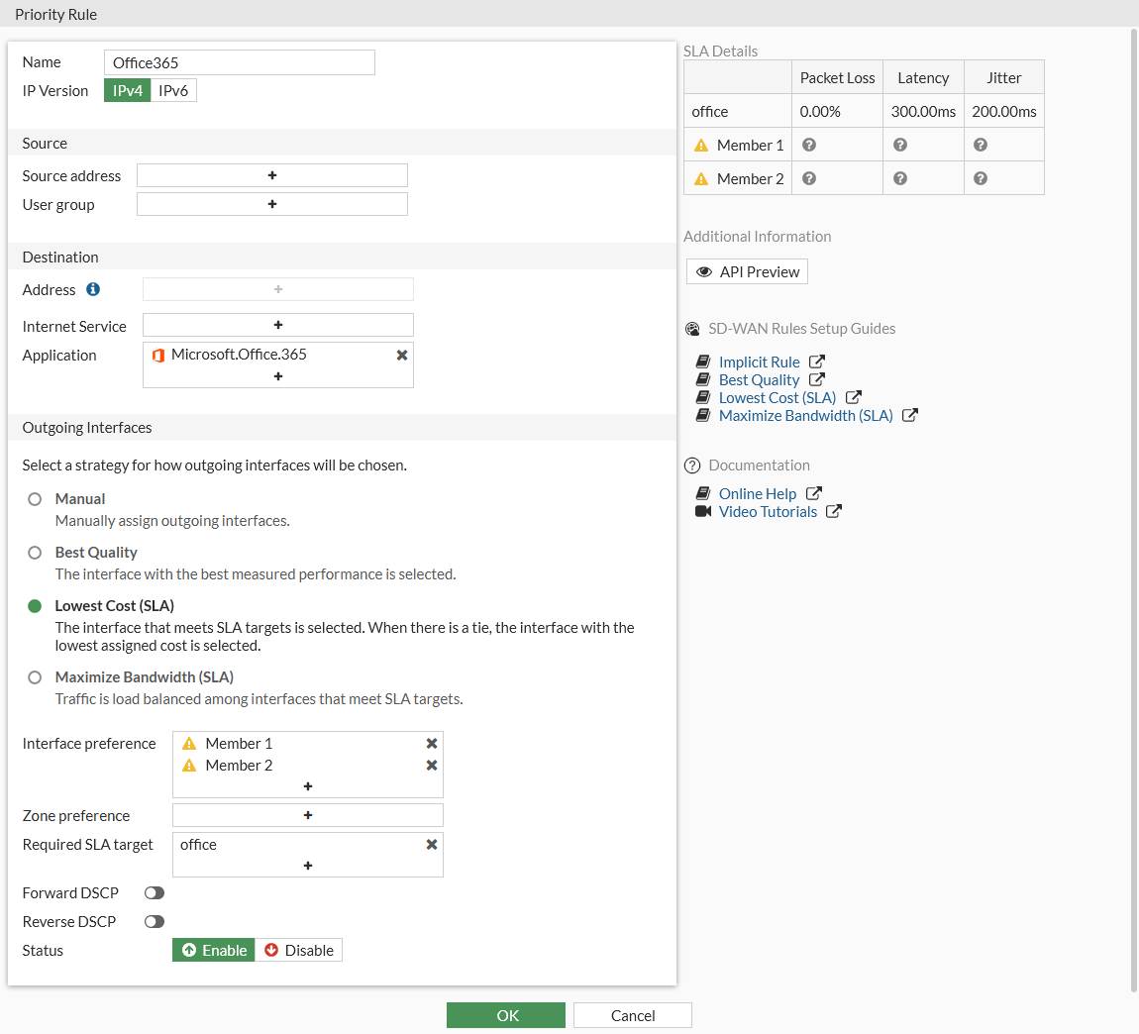Click Member 1 Jitter question mark

click(981, 146)
